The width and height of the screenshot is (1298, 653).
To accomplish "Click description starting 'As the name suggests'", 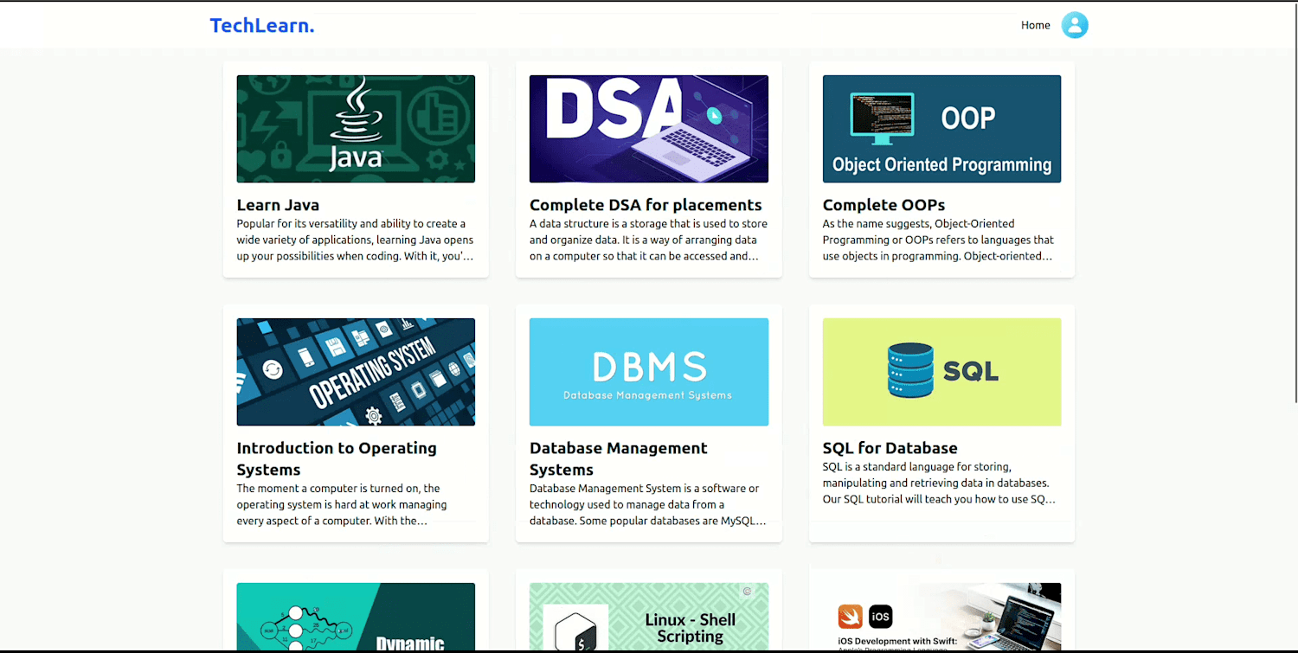I will (x=939, y=240).
